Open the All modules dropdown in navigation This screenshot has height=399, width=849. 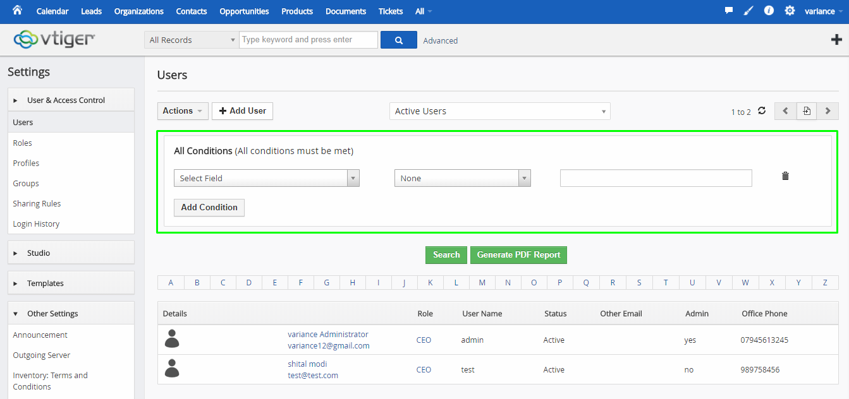tap(424, 11)
